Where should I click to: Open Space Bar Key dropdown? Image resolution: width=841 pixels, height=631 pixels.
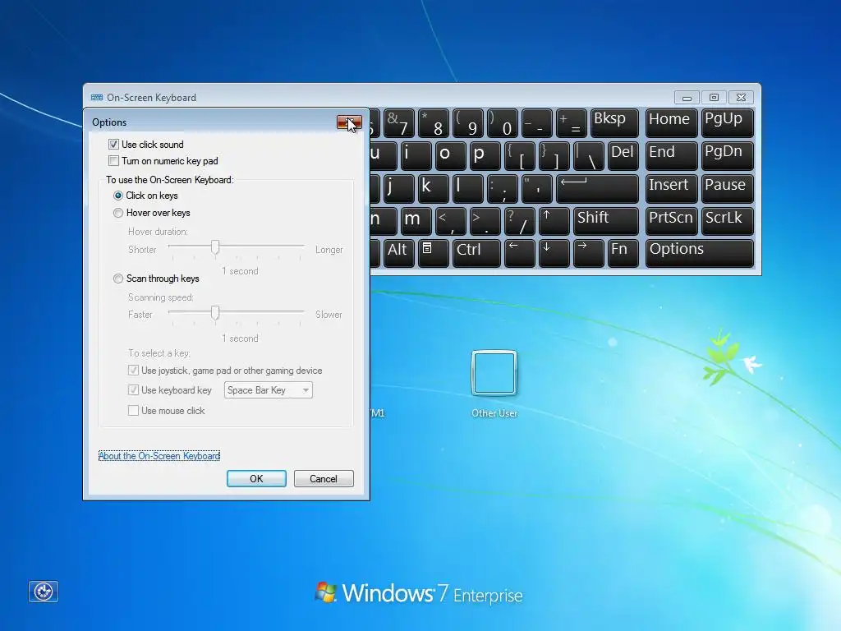(269, 390)
